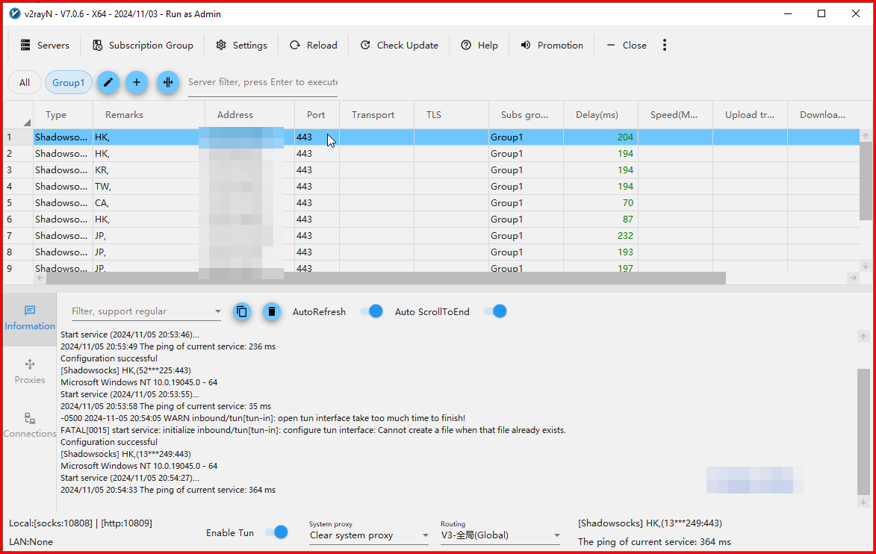Click the Local socks:10808 status text
Image resolution: width=876 pixels, height=554 pixels.
(81, 523)
